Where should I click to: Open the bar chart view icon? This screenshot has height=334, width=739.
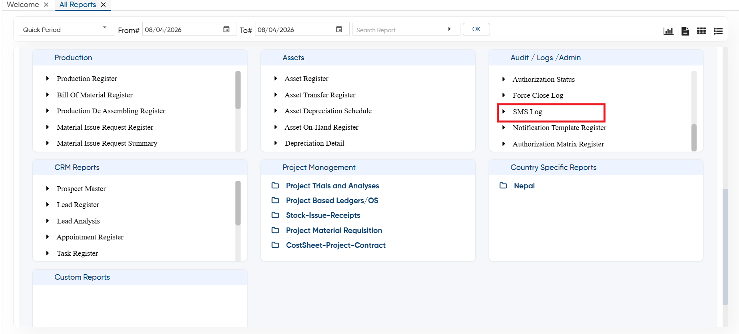pyautogui.click(x=668, y=31)
